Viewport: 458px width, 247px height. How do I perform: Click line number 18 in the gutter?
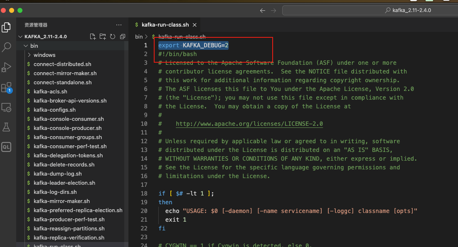pos(144,193)
